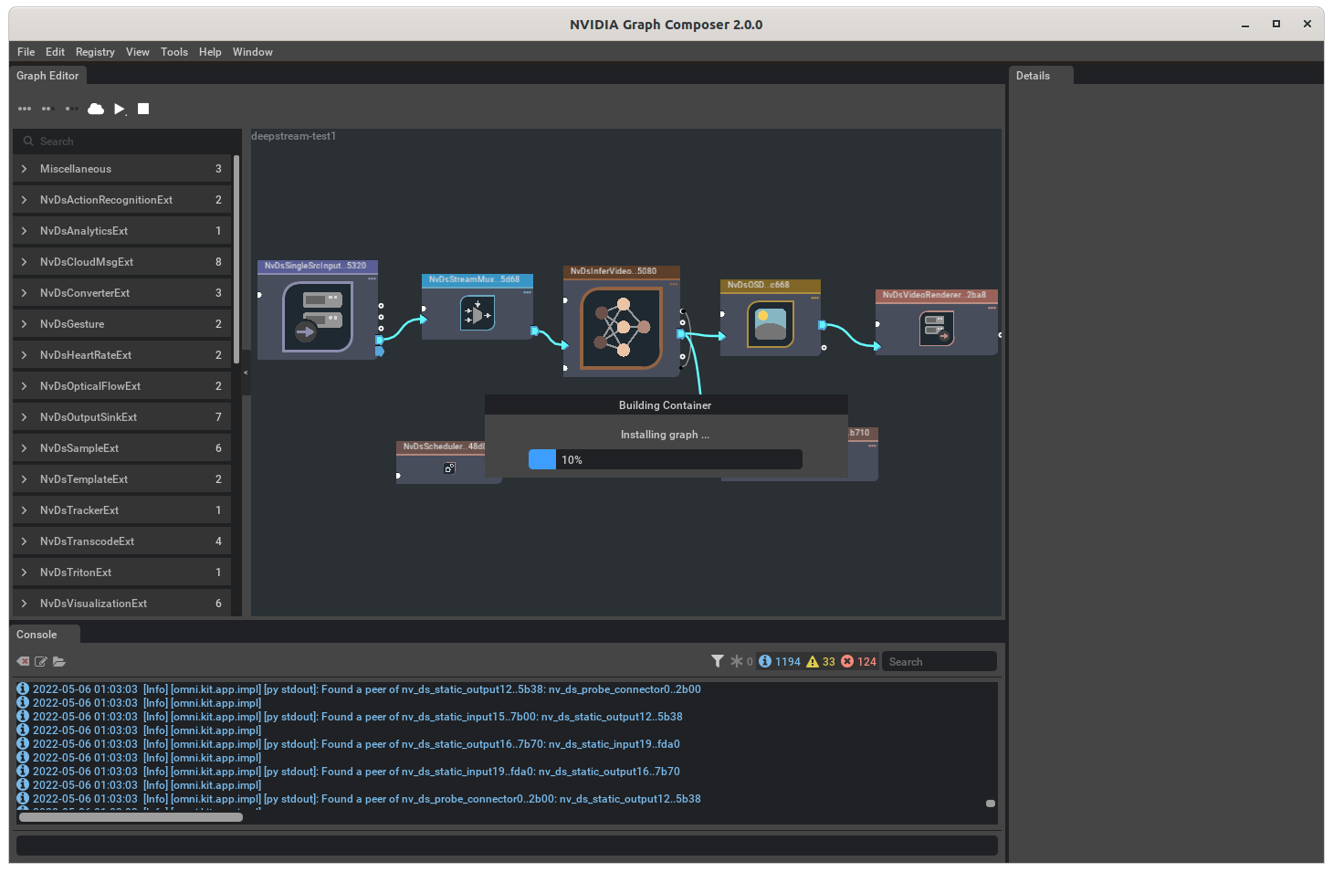Click the edit log icon in the console toolbar

pyautogui.click(x=41, y=661)
